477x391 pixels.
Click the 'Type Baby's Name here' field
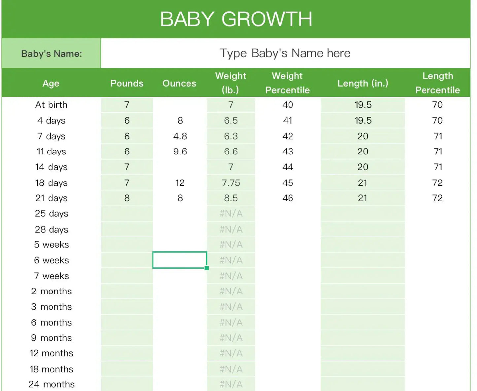(x=285, y=53)
